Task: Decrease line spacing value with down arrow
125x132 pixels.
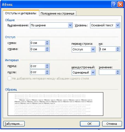Action: [x=118, y=73]
